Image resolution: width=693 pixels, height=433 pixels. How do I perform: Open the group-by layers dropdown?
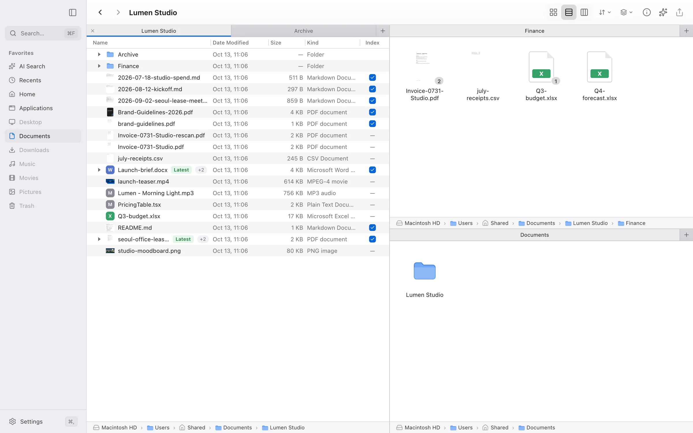tap(626, 12)
